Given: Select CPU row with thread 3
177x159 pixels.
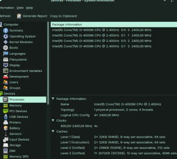Looking at the screenshot, I should [114, 46].
